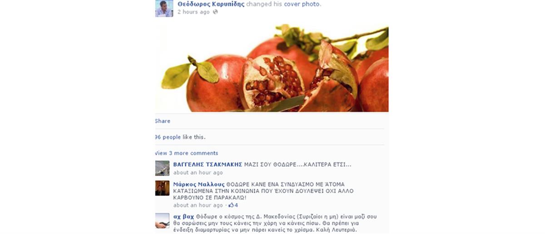Click the public globe privacy icon

(215, 12)
